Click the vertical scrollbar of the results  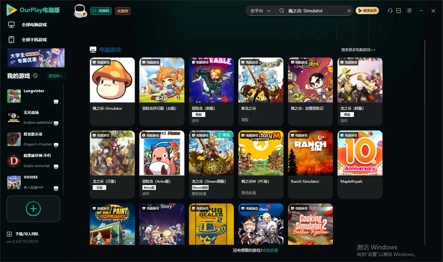point(425,143)
